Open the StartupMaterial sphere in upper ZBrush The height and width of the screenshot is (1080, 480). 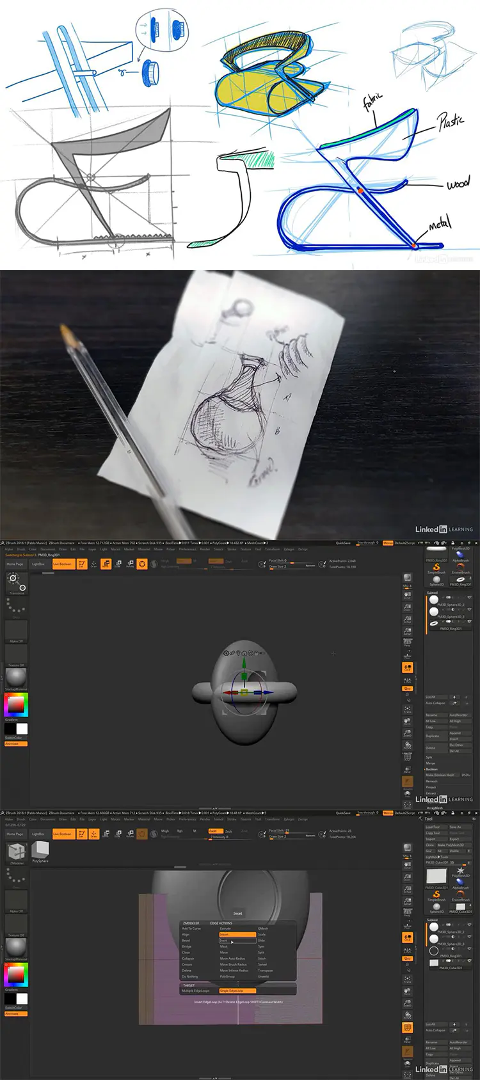click(16, 678)
